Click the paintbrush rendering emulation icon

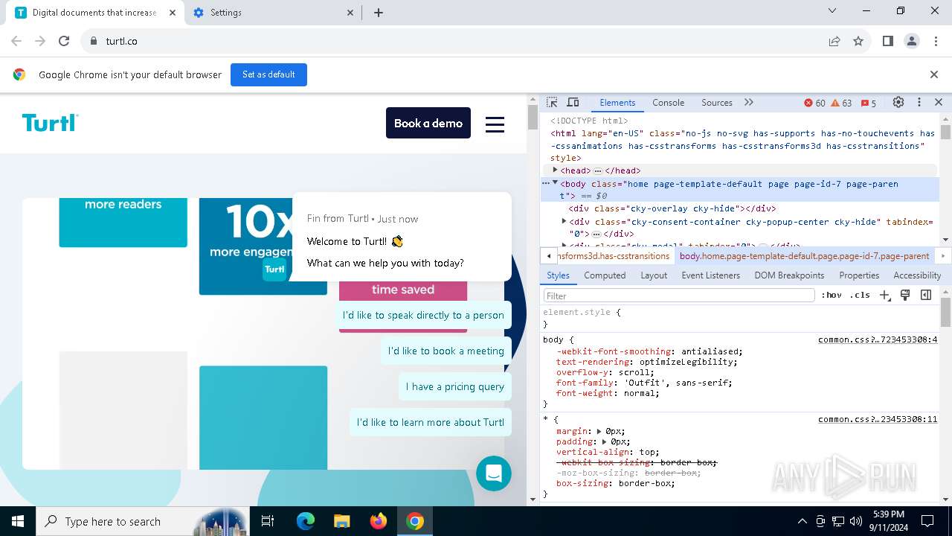tap(905, 296)
